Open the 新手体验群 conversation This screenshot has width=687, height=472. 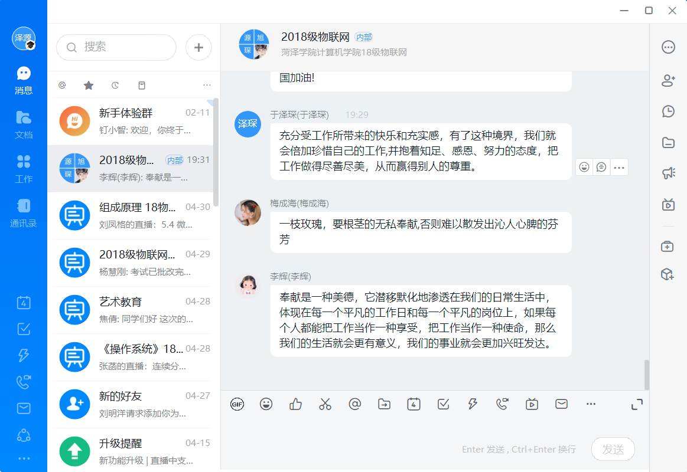[x=133, y=121]
